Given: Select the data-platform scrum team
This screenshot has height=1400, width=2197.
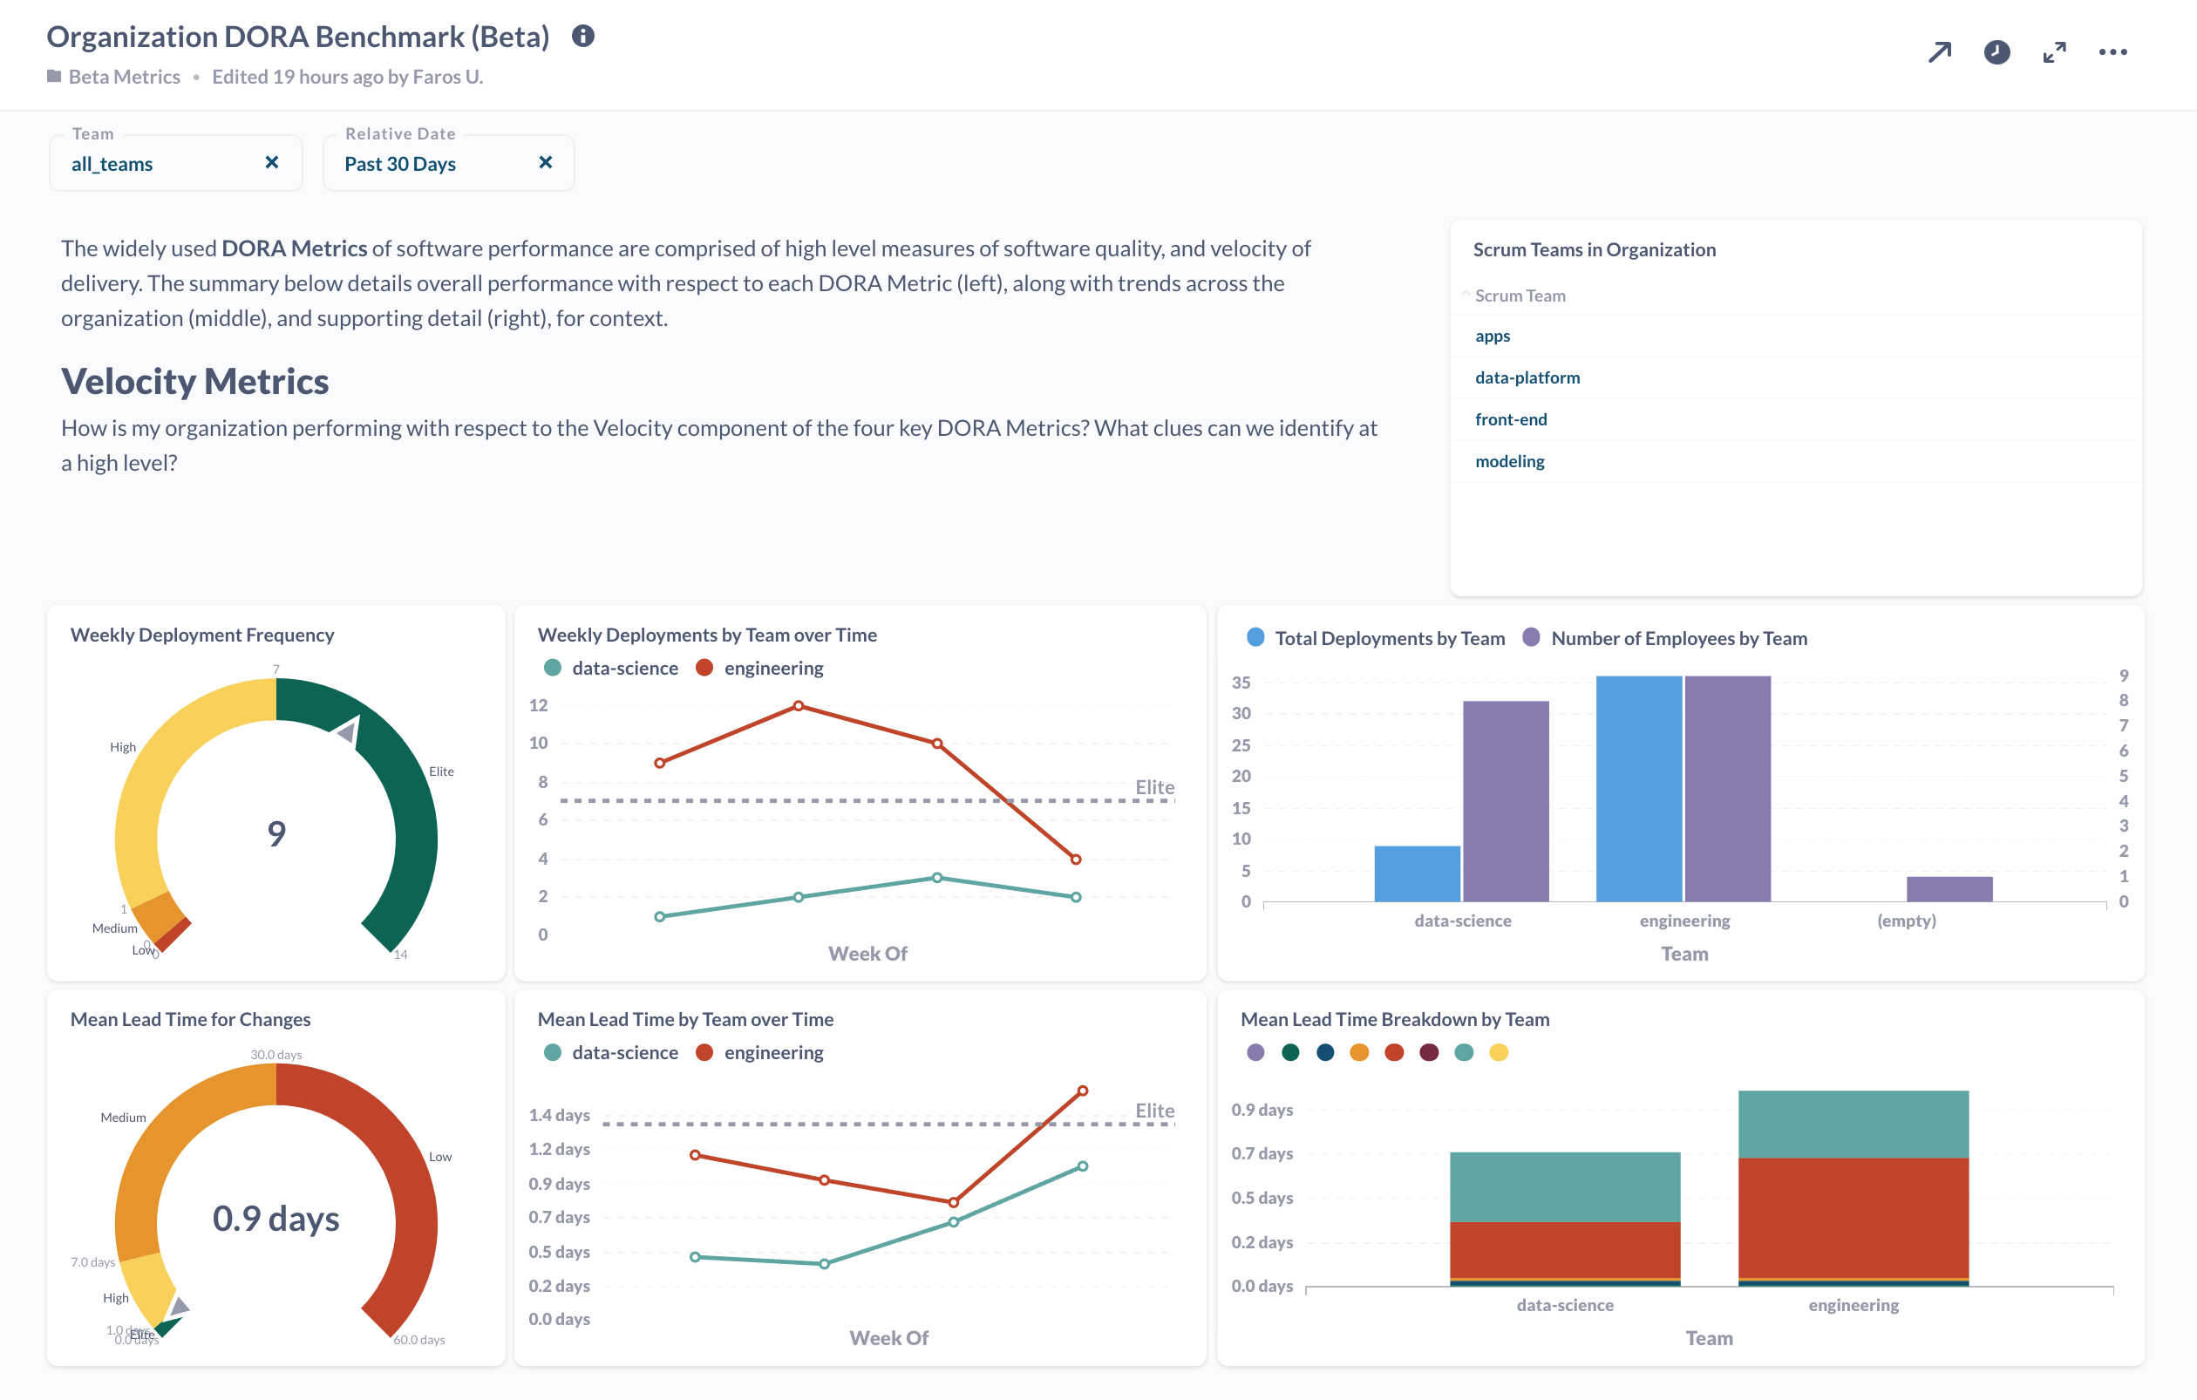Looking at the screenshot, I should [1527, 377].
